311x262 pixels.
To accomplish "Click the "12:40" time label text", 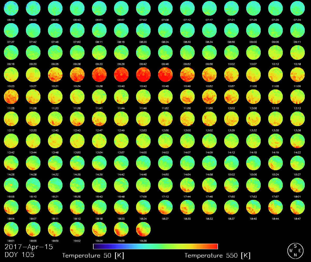I will click(x=55, y=130).
